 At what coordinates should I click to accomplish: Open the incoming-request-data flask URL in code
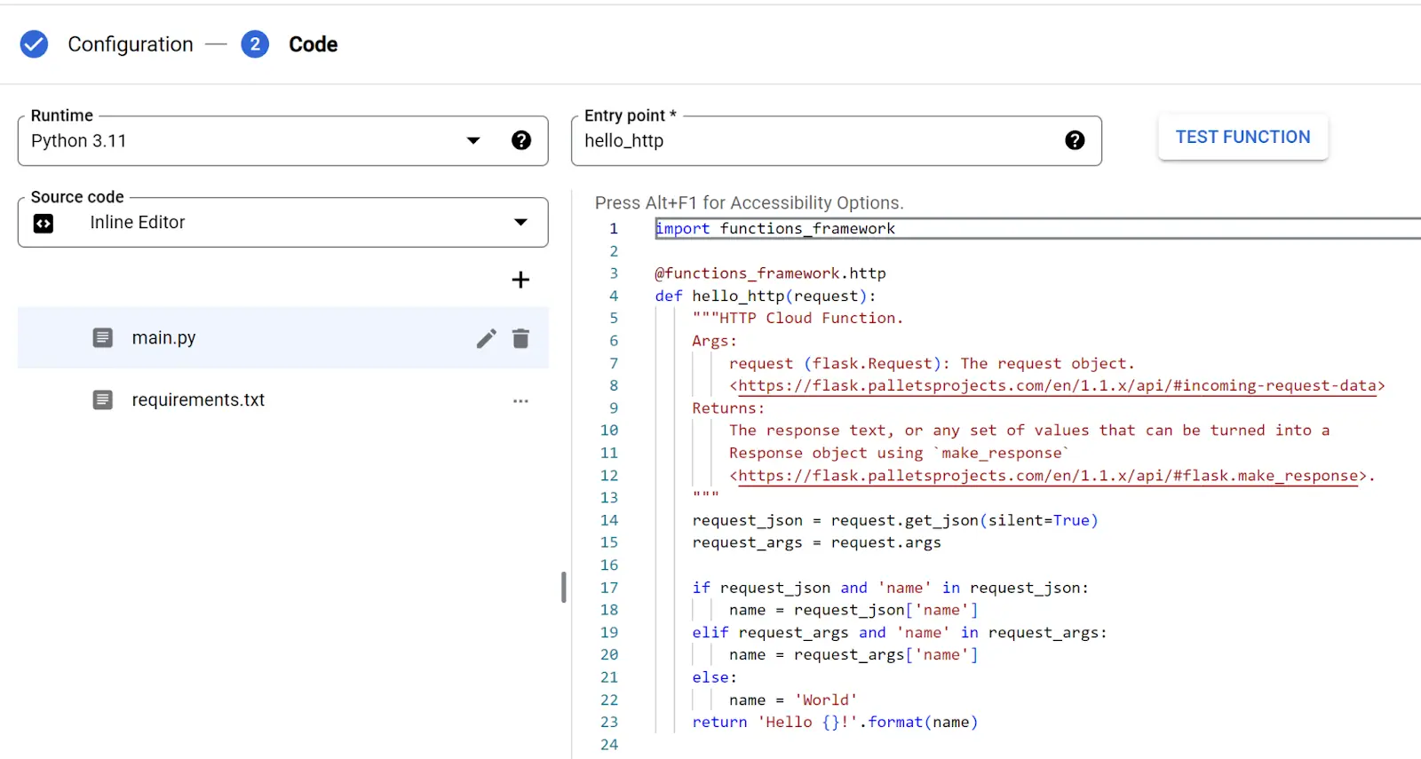pyautogui.click(x=1057, y=385)
